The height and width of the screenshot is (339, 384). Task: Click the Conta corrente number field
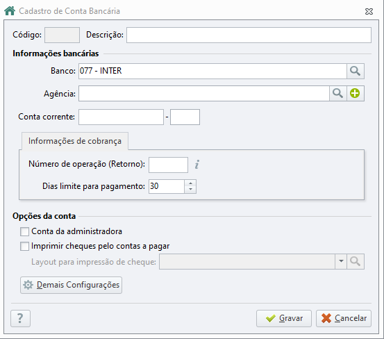click(x=121, y=117)
